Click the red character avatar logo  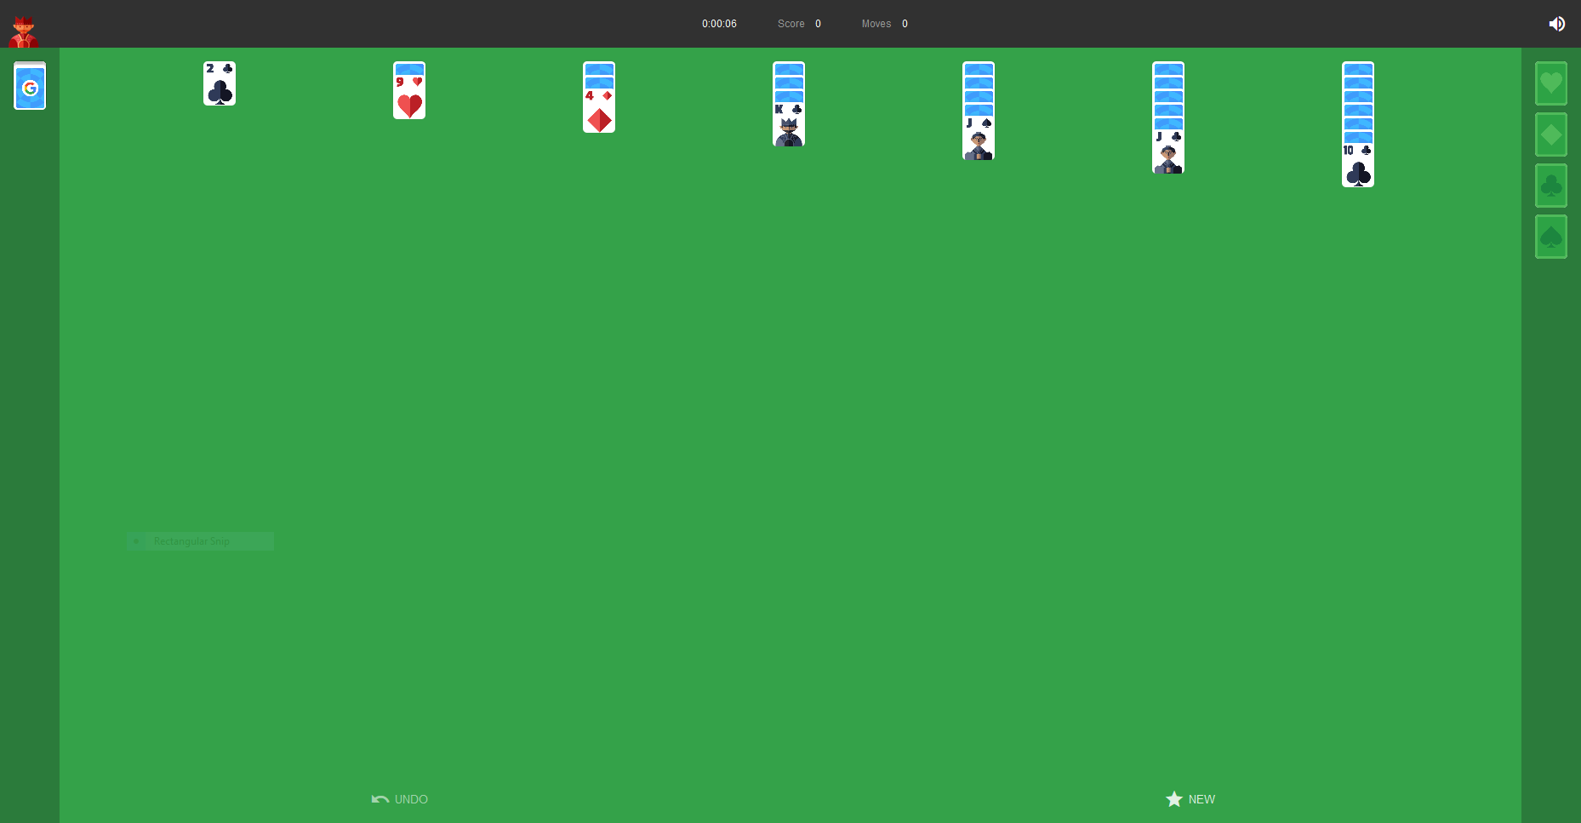pyautogui.click(x=23, y=31)
